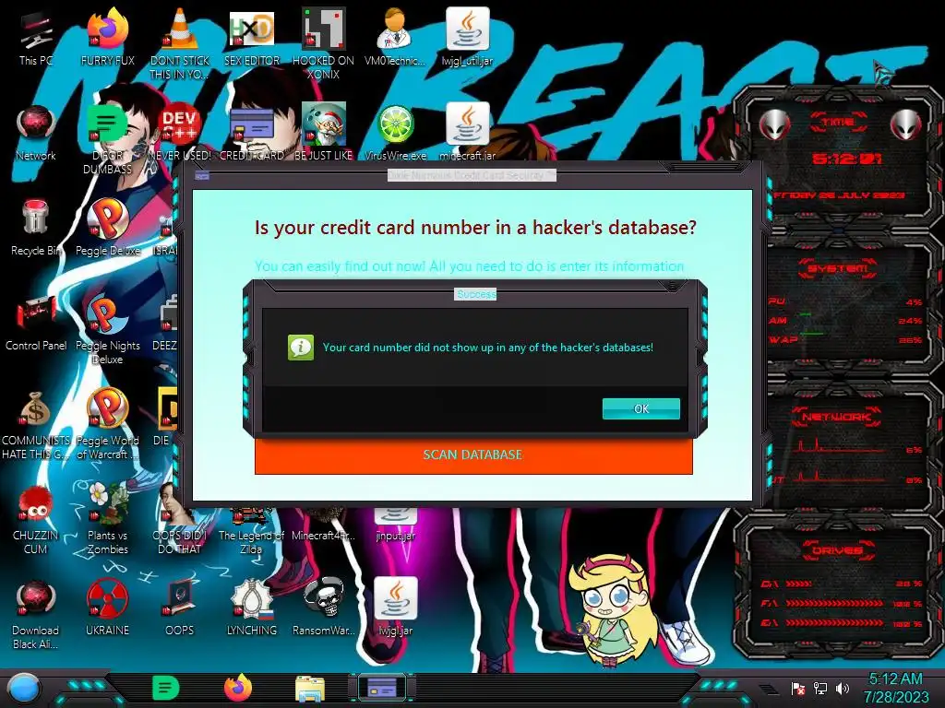Launch Firefox from the taskbar

238,688
